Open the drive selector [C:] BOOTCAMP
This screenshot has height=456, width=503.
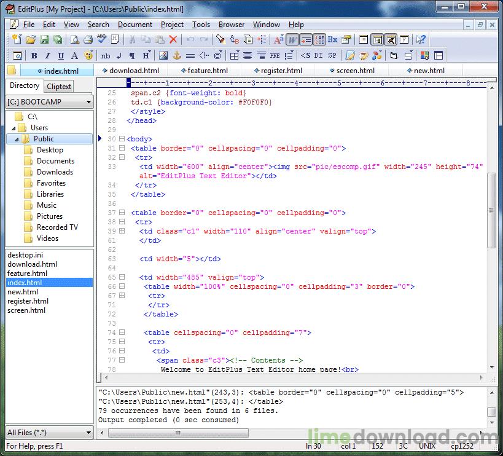[x=49, y=102]
